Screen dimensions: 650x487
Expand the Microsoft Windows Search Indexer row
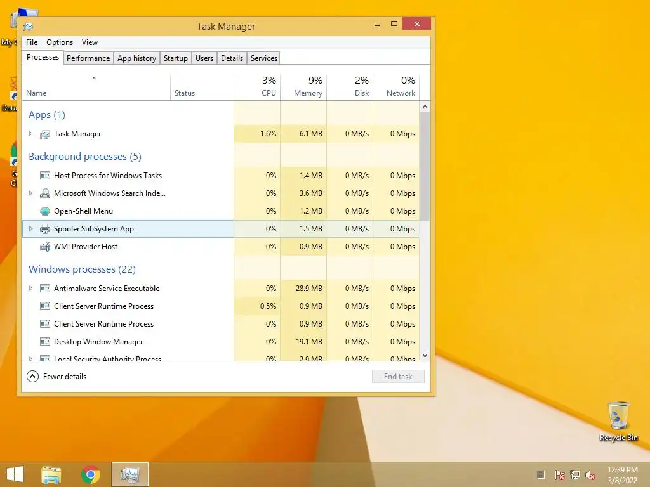pyautogui.click(x=30, y=193)
